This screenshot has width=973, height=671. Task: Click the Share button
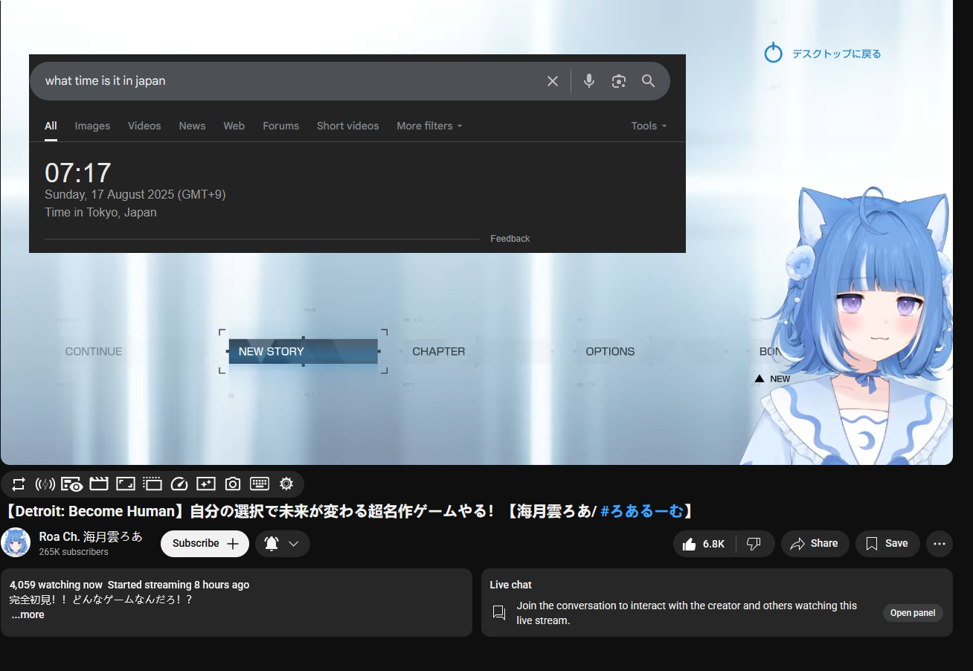point(815,544)
